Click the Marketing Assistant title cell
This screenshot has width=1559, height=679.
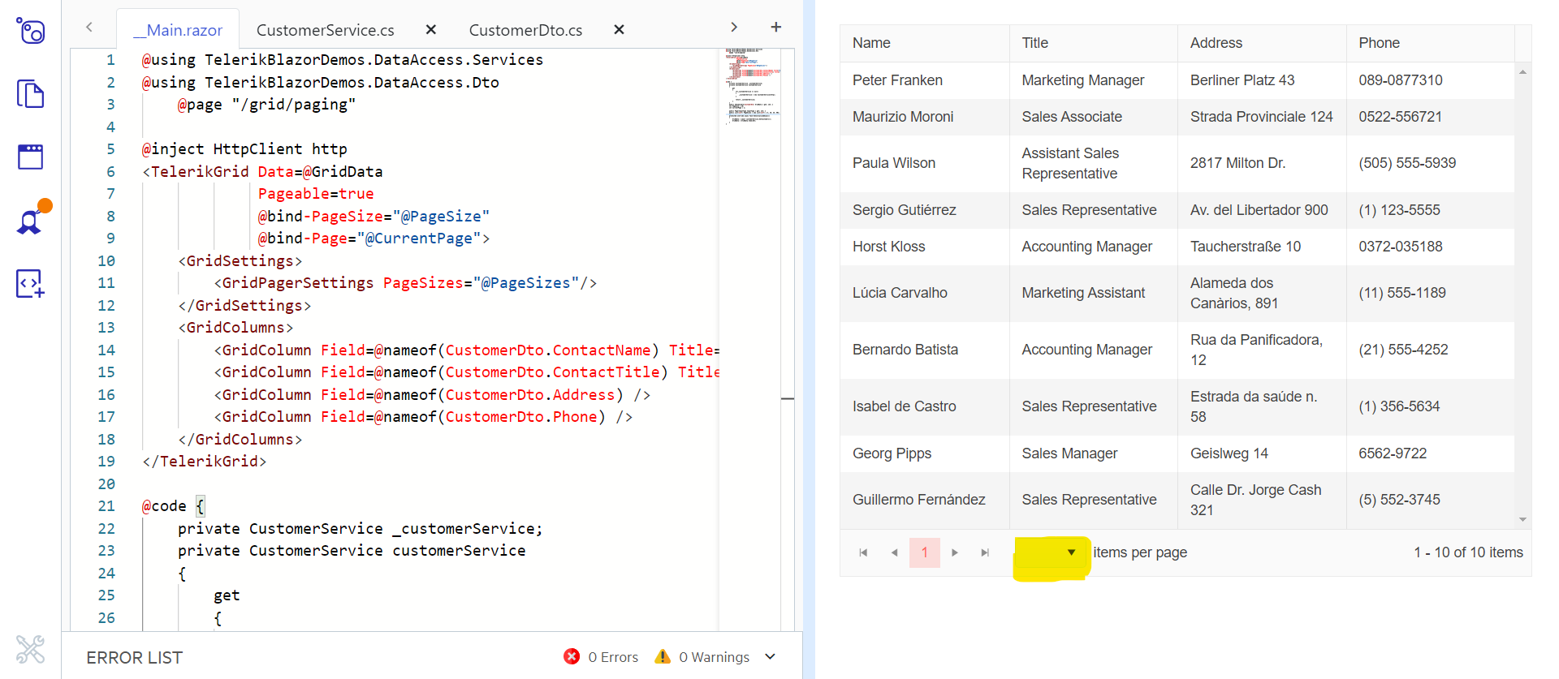click(1094, 293)
